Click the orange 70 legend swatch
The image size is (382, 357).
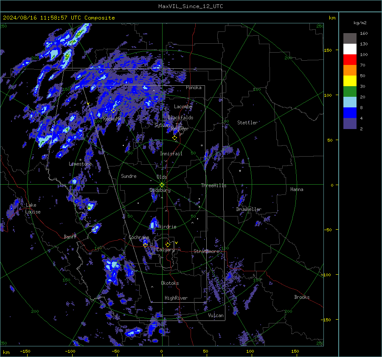tap(350, 70)
